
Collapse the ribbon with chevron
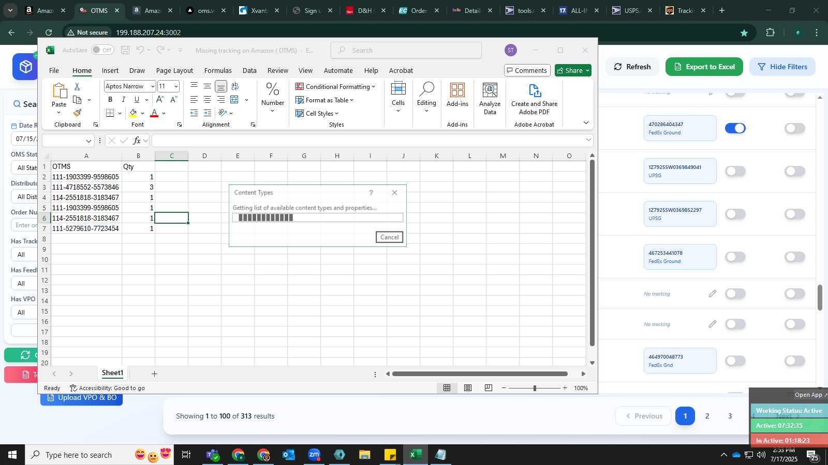pos(586,122)
